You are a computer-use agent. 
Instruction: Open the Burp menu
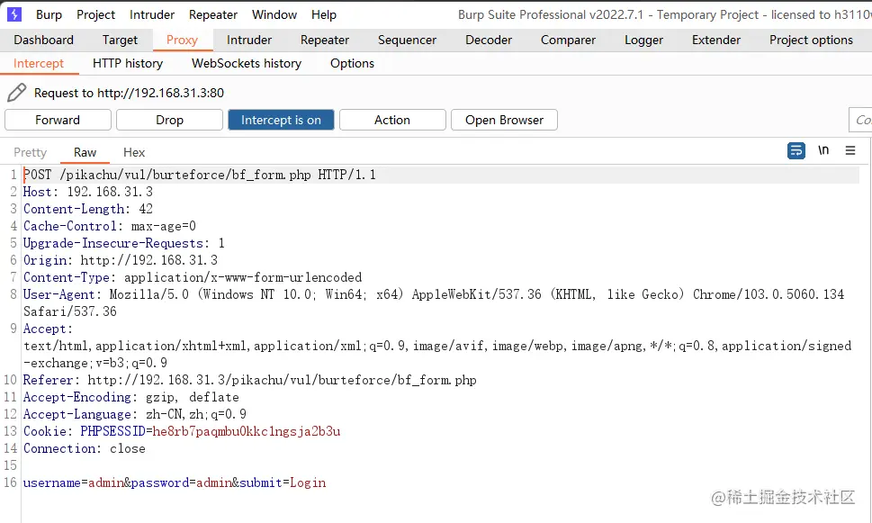[x=49, y=14]
